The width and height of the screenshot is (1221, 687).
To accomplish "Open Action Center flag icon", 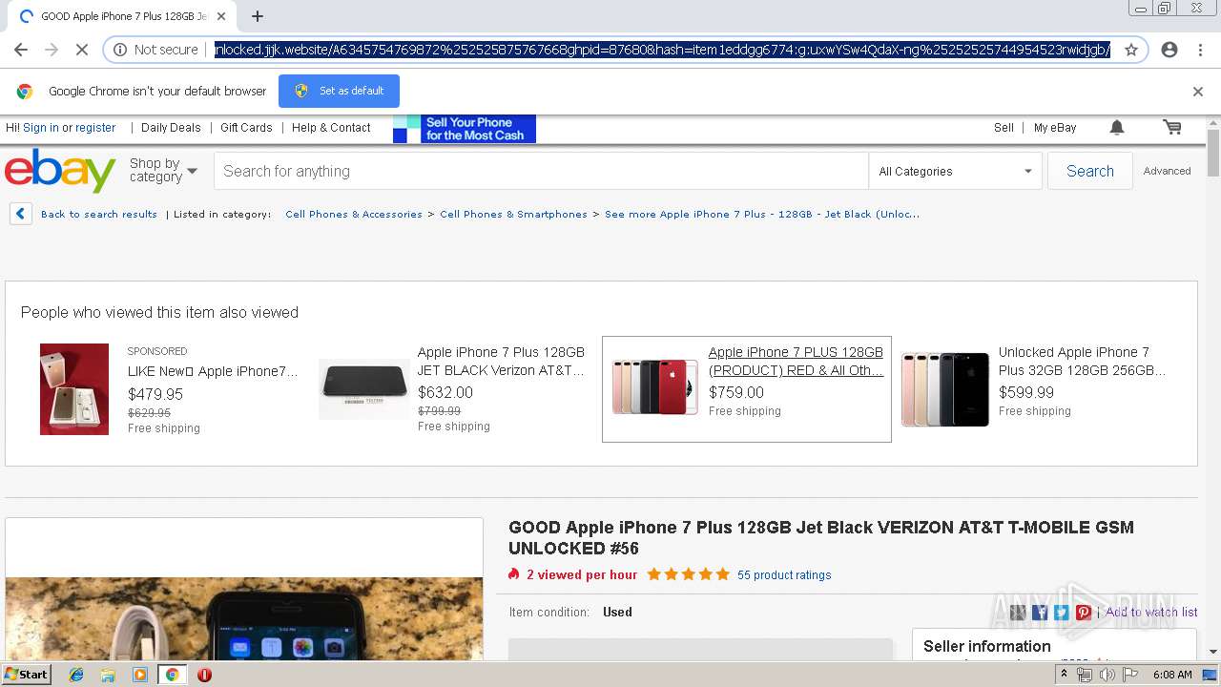I will click(1128, 675).
